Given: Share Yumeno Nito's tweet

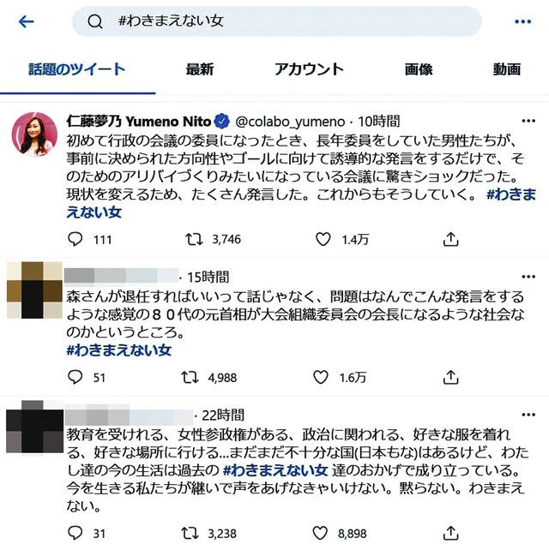Looking at the screenshot, I should [x=450, y=239].
